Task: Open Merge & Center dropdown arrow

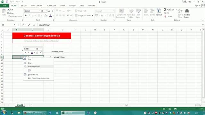Action: pos(93,16)
